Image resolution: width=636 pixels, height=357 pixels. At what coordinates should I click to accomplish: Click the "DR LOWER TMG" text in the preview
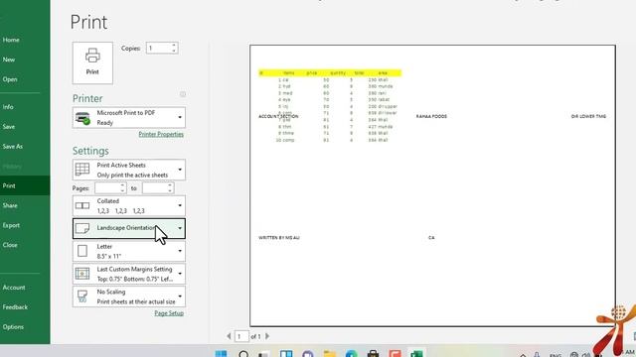[588, 117]
